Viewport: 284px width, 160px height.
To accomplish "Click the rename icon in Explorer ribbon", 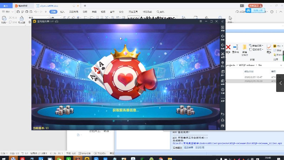I will tap(235, 48).
